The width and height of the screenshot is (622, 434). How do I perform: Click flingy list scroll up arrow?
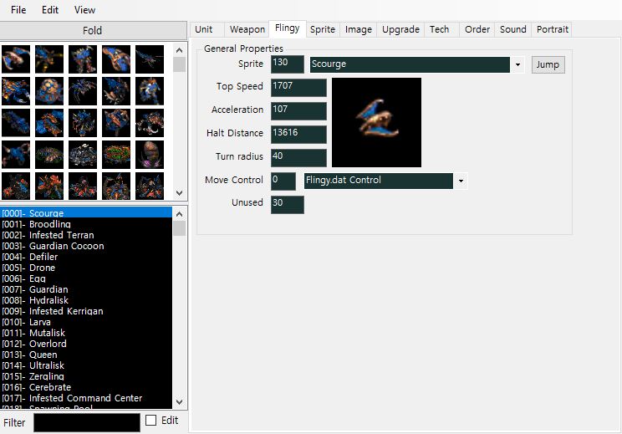179,214
